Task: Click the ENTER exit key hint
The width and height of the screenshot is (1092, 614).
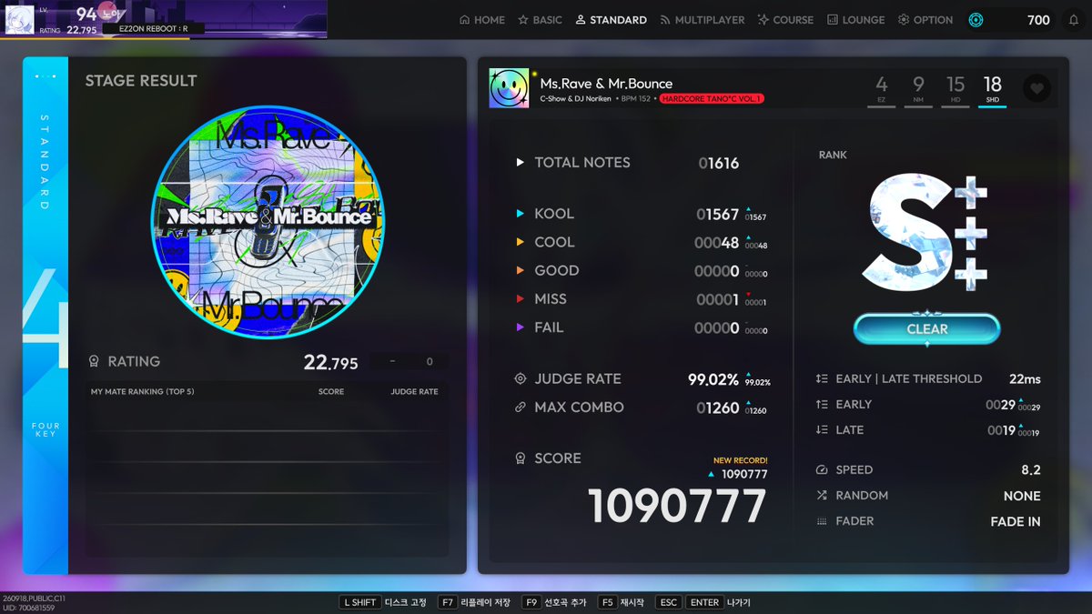Action: (x=704, y=602)
